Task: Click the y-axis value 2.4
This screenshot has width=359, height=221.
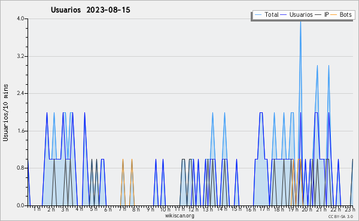Action: pyautogui.click(x=20, y=93)
